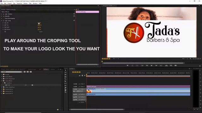Click the Extract button
This screenshot has height=113, width=202.
(171, 66)
